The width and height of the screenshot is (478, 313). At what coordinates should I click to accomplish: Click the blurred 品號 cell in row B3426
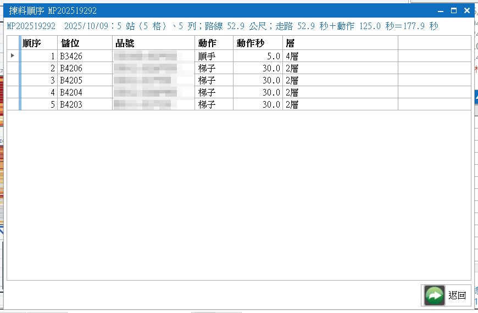(153, 56)
